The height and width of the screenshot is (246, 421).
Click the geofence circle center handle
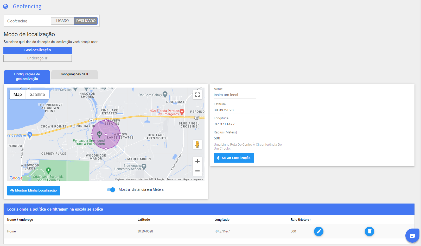(106, 134)
